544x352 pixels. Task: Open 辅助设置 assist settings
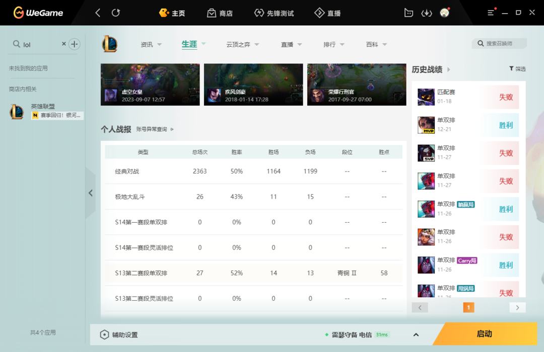point(119,335)
